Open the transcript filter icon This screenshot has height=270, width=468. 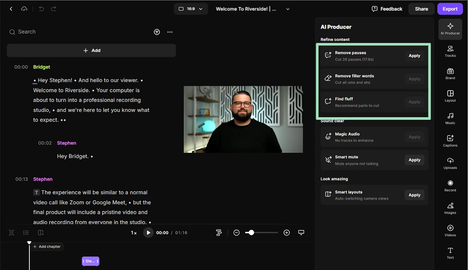pos(157,32)
